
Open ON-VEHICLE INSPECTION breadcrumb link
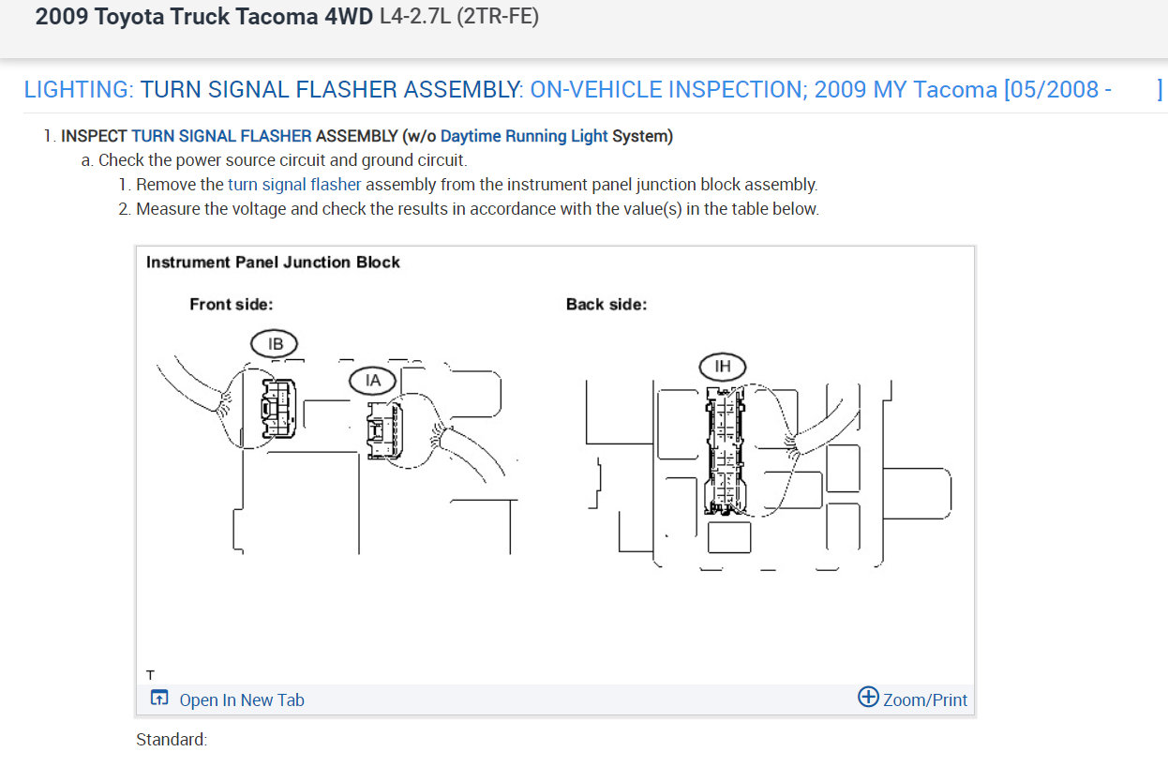(x=666, y=90)
